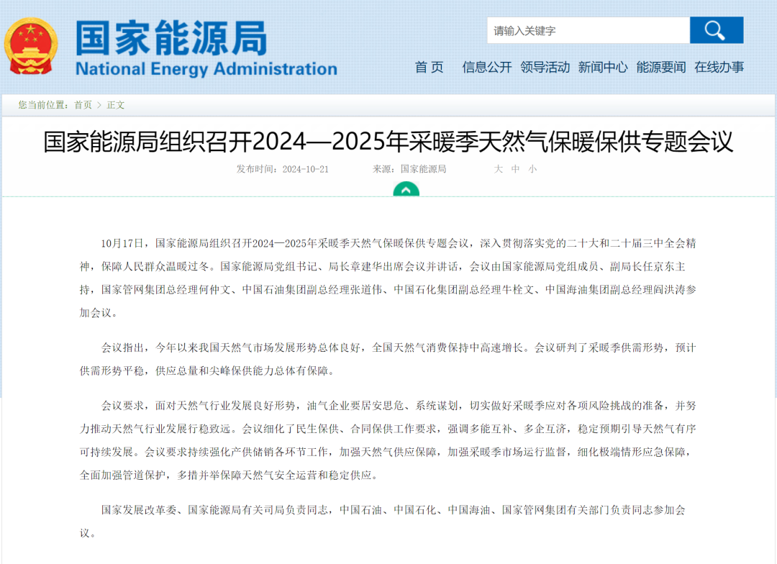This screenshot has height=564, width=777.
Task: Click the 国家能源局 site title text
Action: [171, 37]
